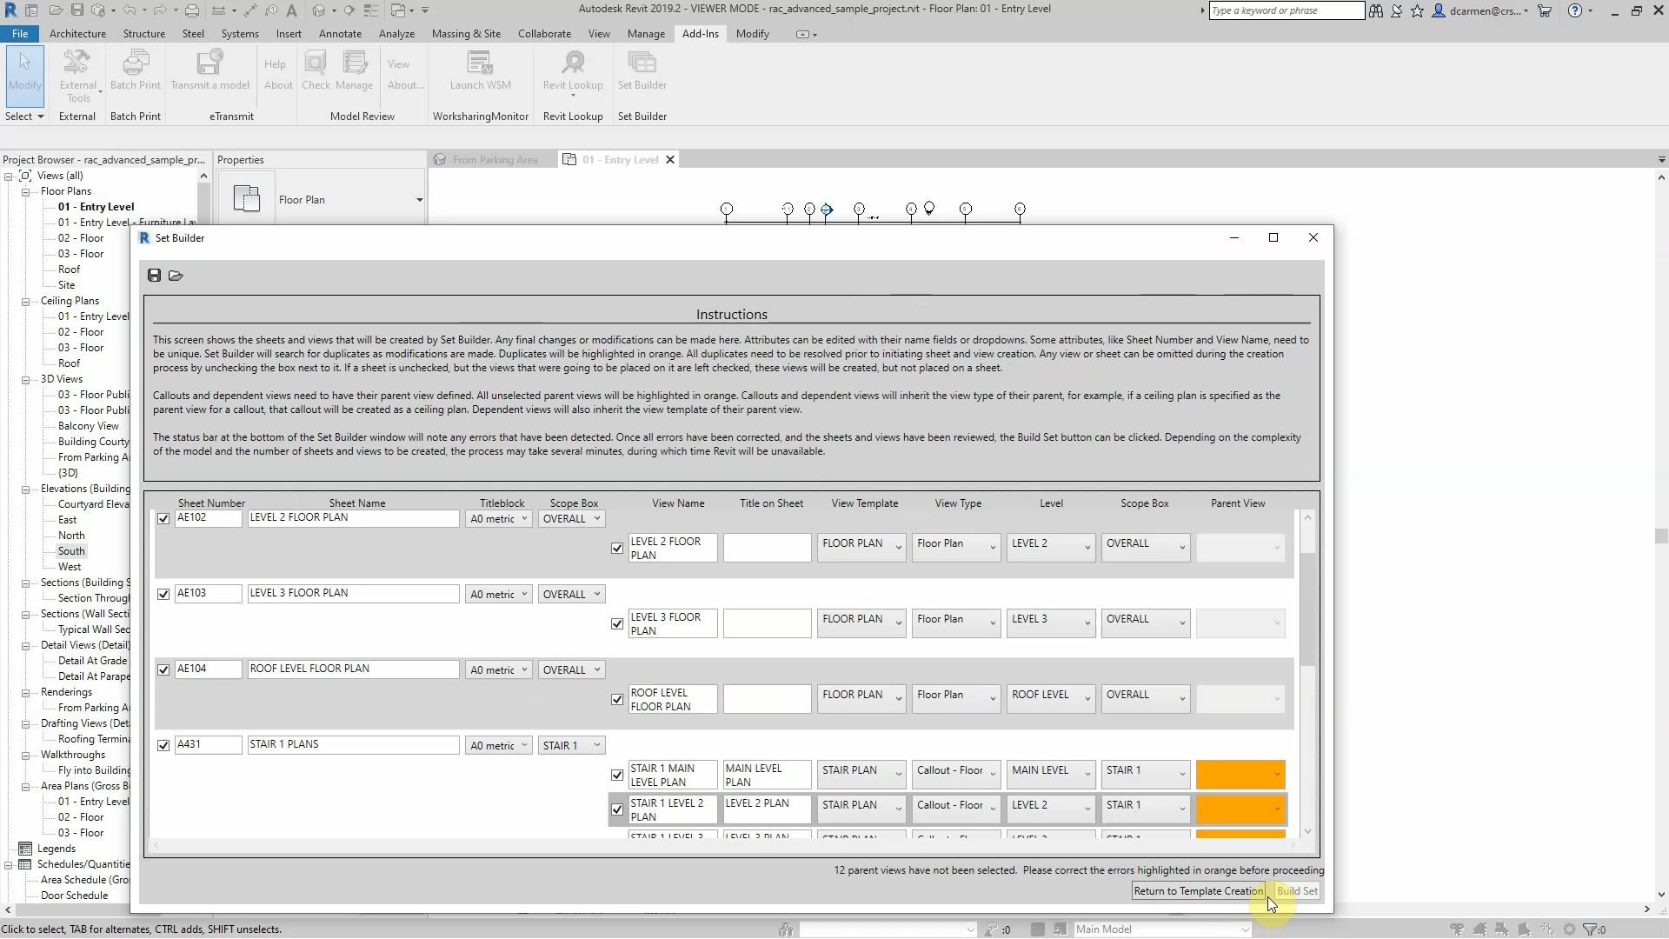
Task: Switch to the From Parking Area view tab
Action: 494,160
